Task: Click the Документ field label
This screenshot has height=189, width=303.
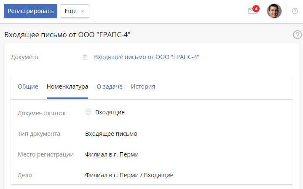Action: [25, 57]
